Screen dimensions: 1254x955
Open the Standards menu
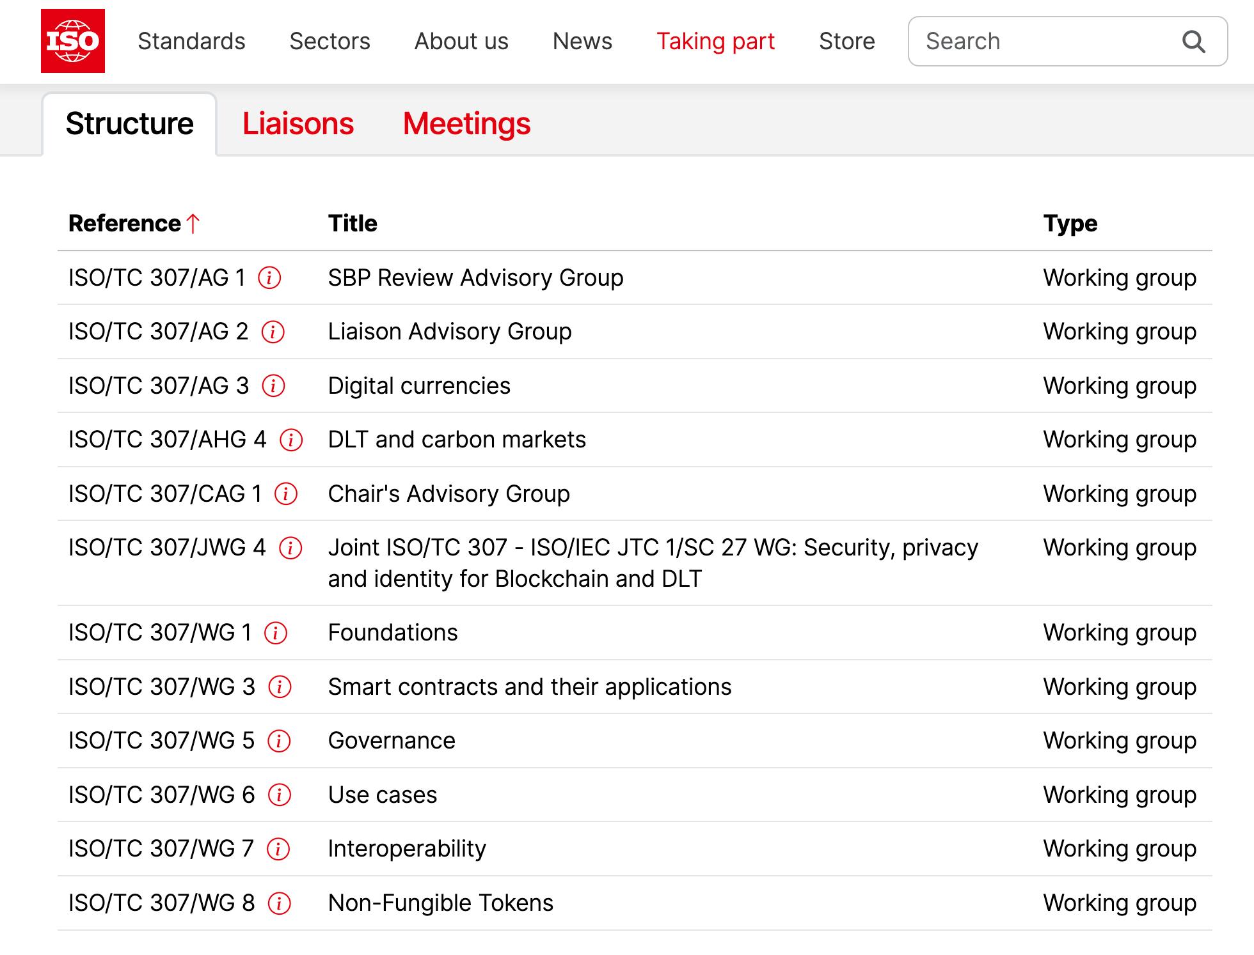[191, 42]
